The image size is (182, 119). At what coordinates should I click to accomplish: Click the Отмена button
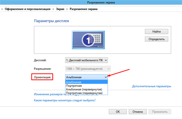pos(137,112)
